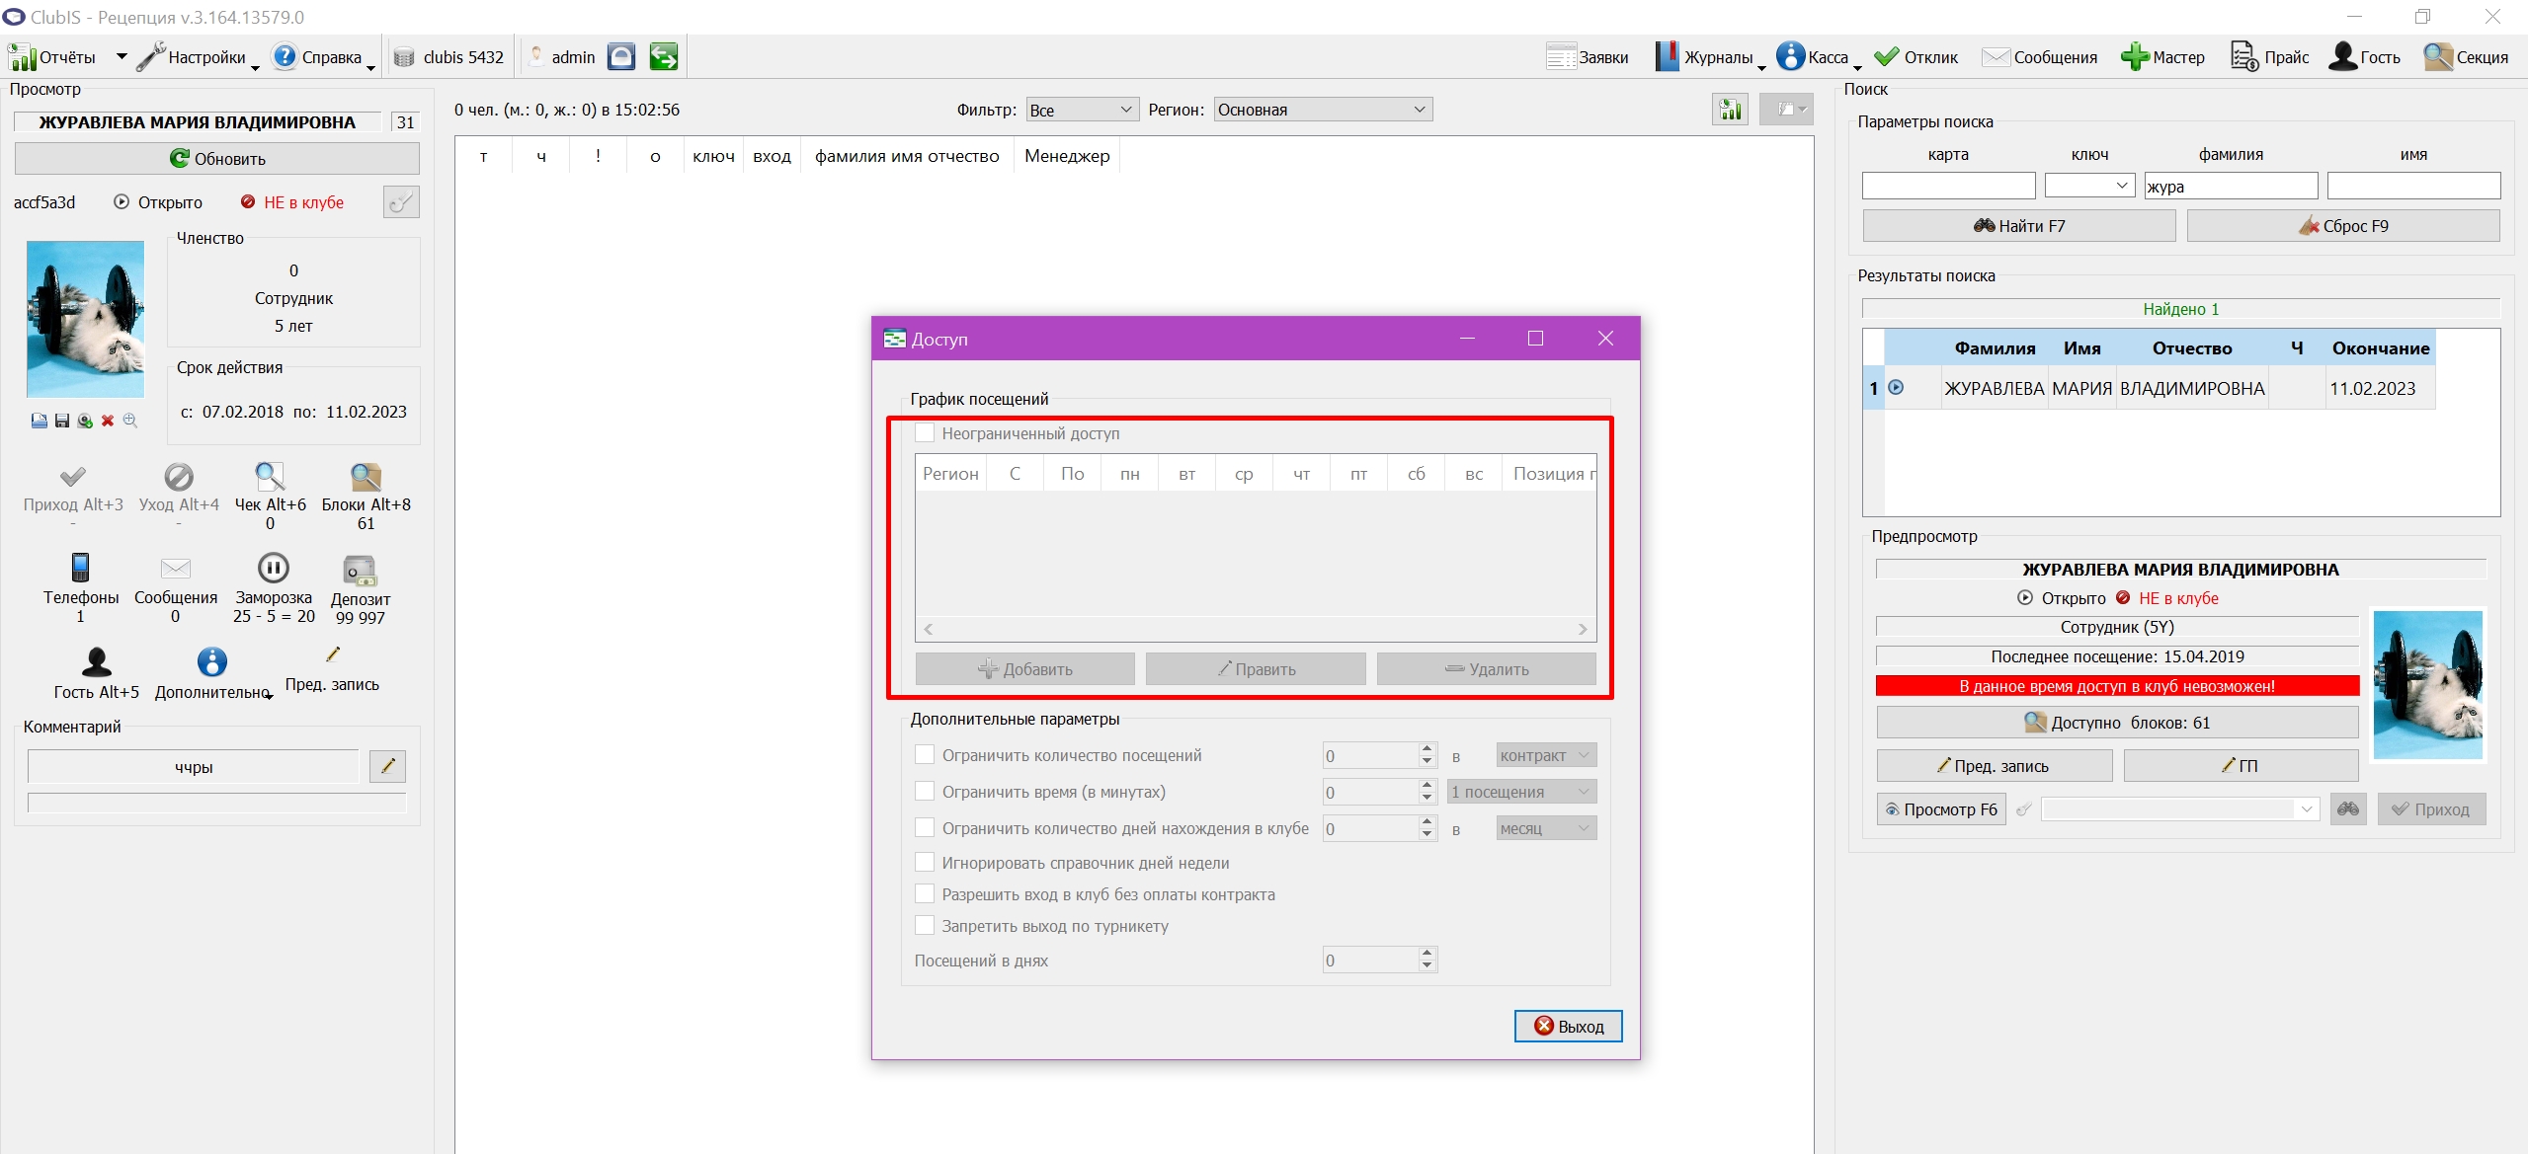Open the месяц dropdown
The image size is (2528, 1154).
(x=1546, y=828)
